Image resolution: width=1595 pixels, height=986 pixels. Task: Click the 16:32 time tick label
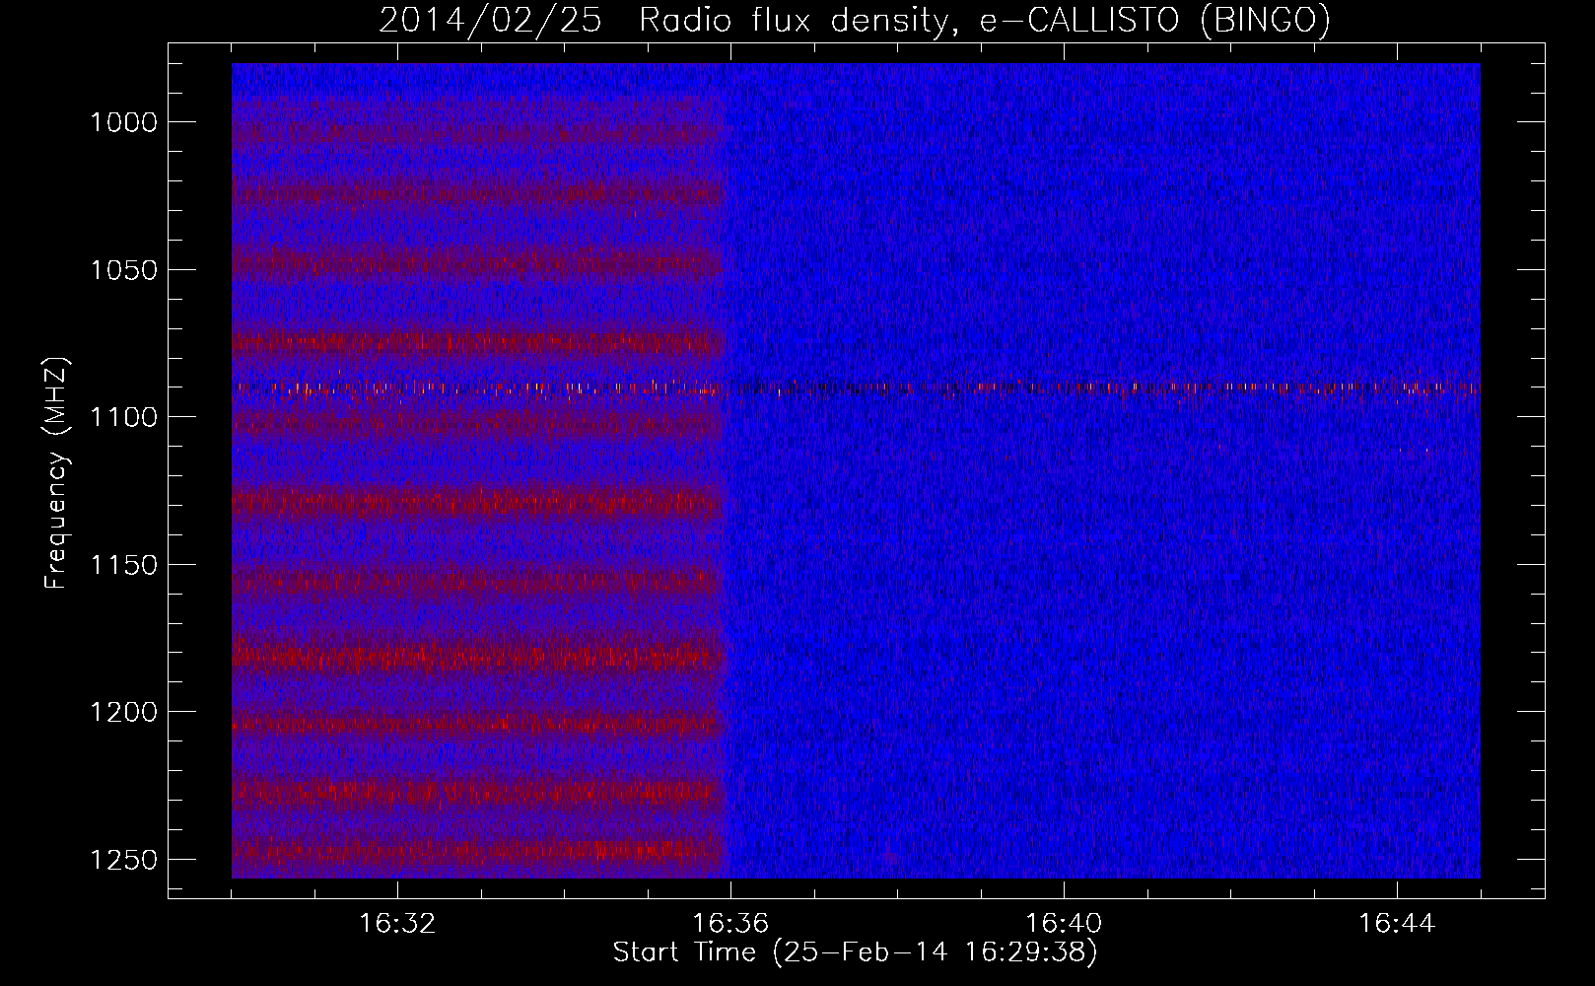pos(397,924)
